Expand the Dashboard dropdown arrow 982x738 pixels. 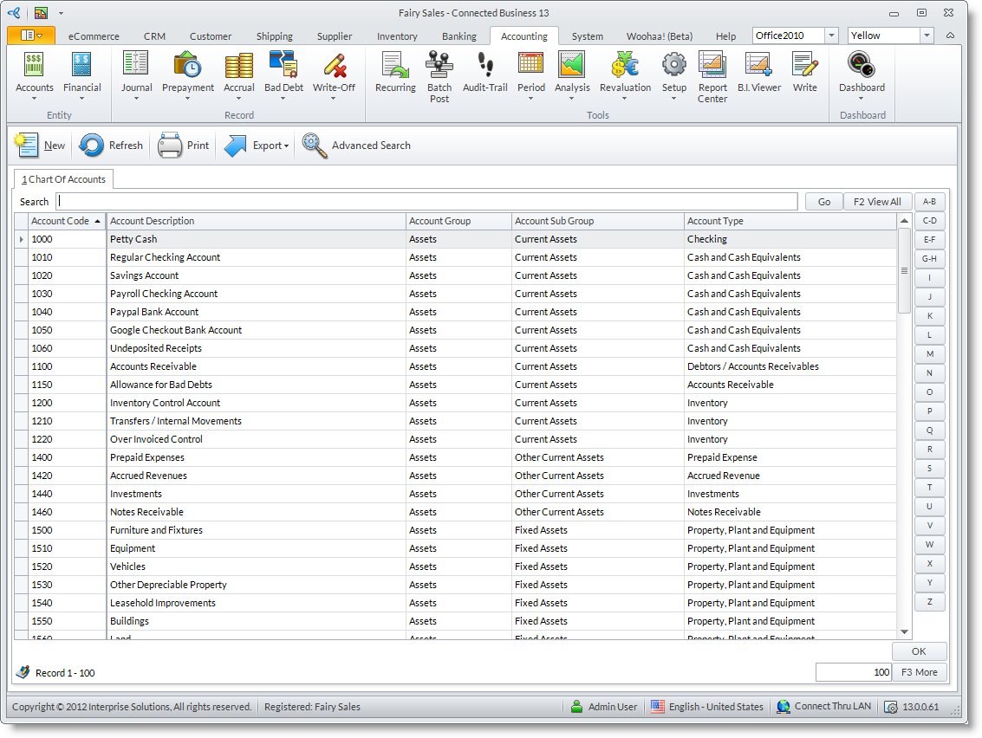(862, 98)
